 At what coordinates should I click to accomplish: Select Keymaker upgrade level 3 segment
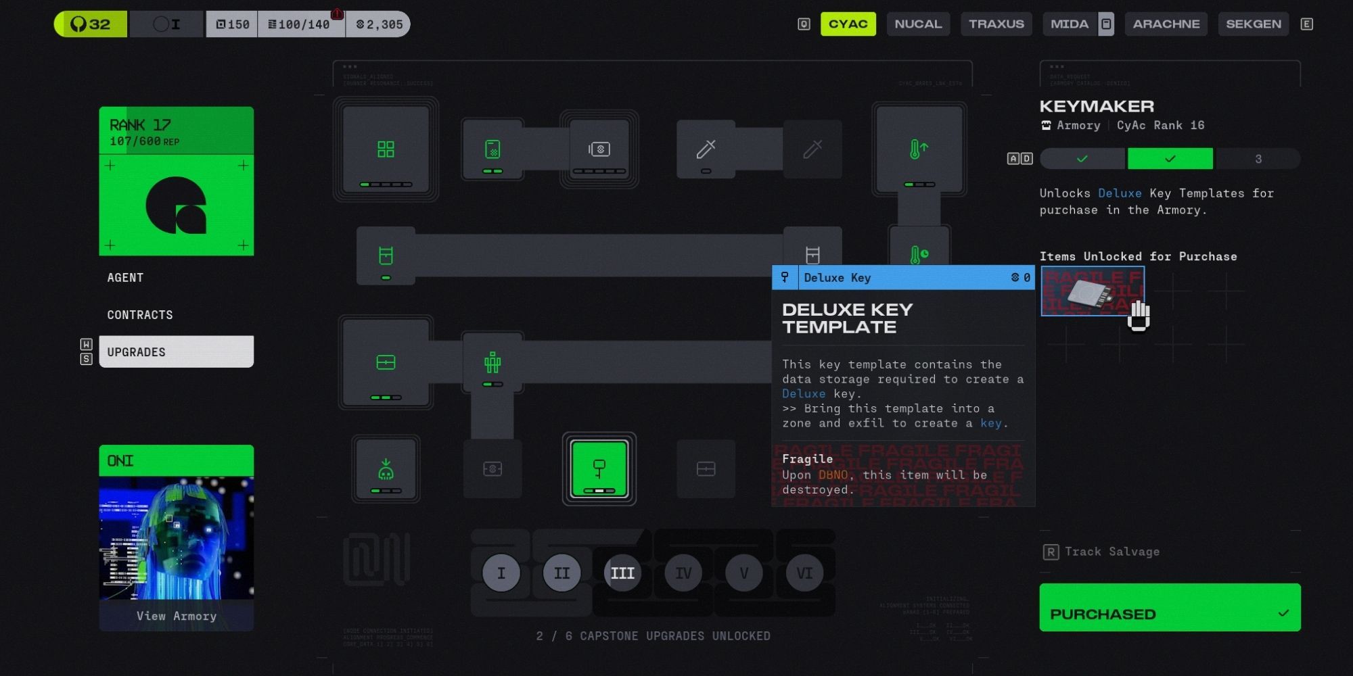(1258, 159)
